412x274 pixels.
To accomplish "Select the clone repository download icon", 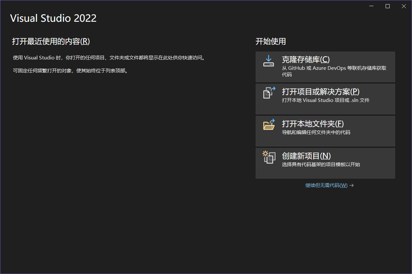I will tap(268, 61).
